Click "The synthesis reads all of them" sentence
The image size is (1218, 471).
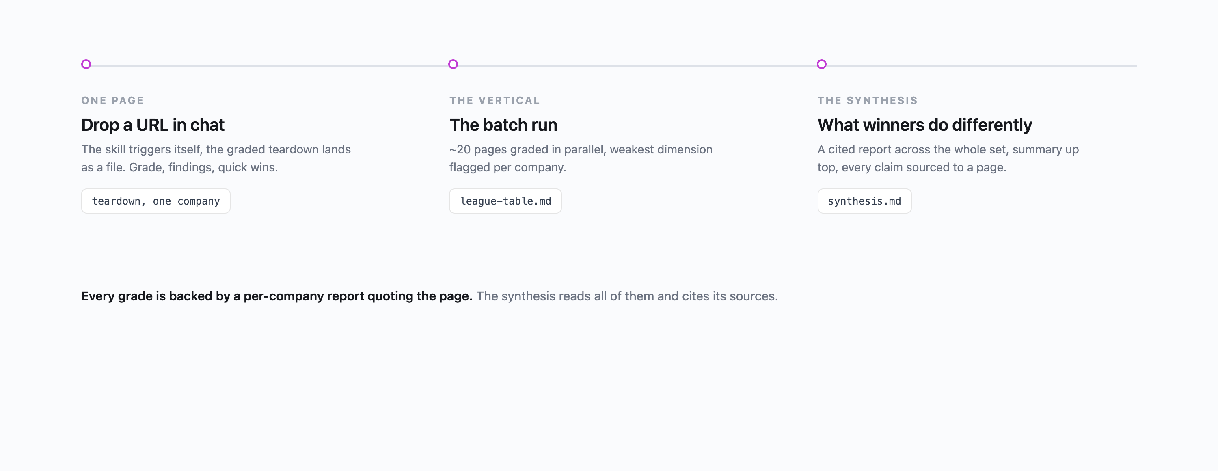[627, 296]
